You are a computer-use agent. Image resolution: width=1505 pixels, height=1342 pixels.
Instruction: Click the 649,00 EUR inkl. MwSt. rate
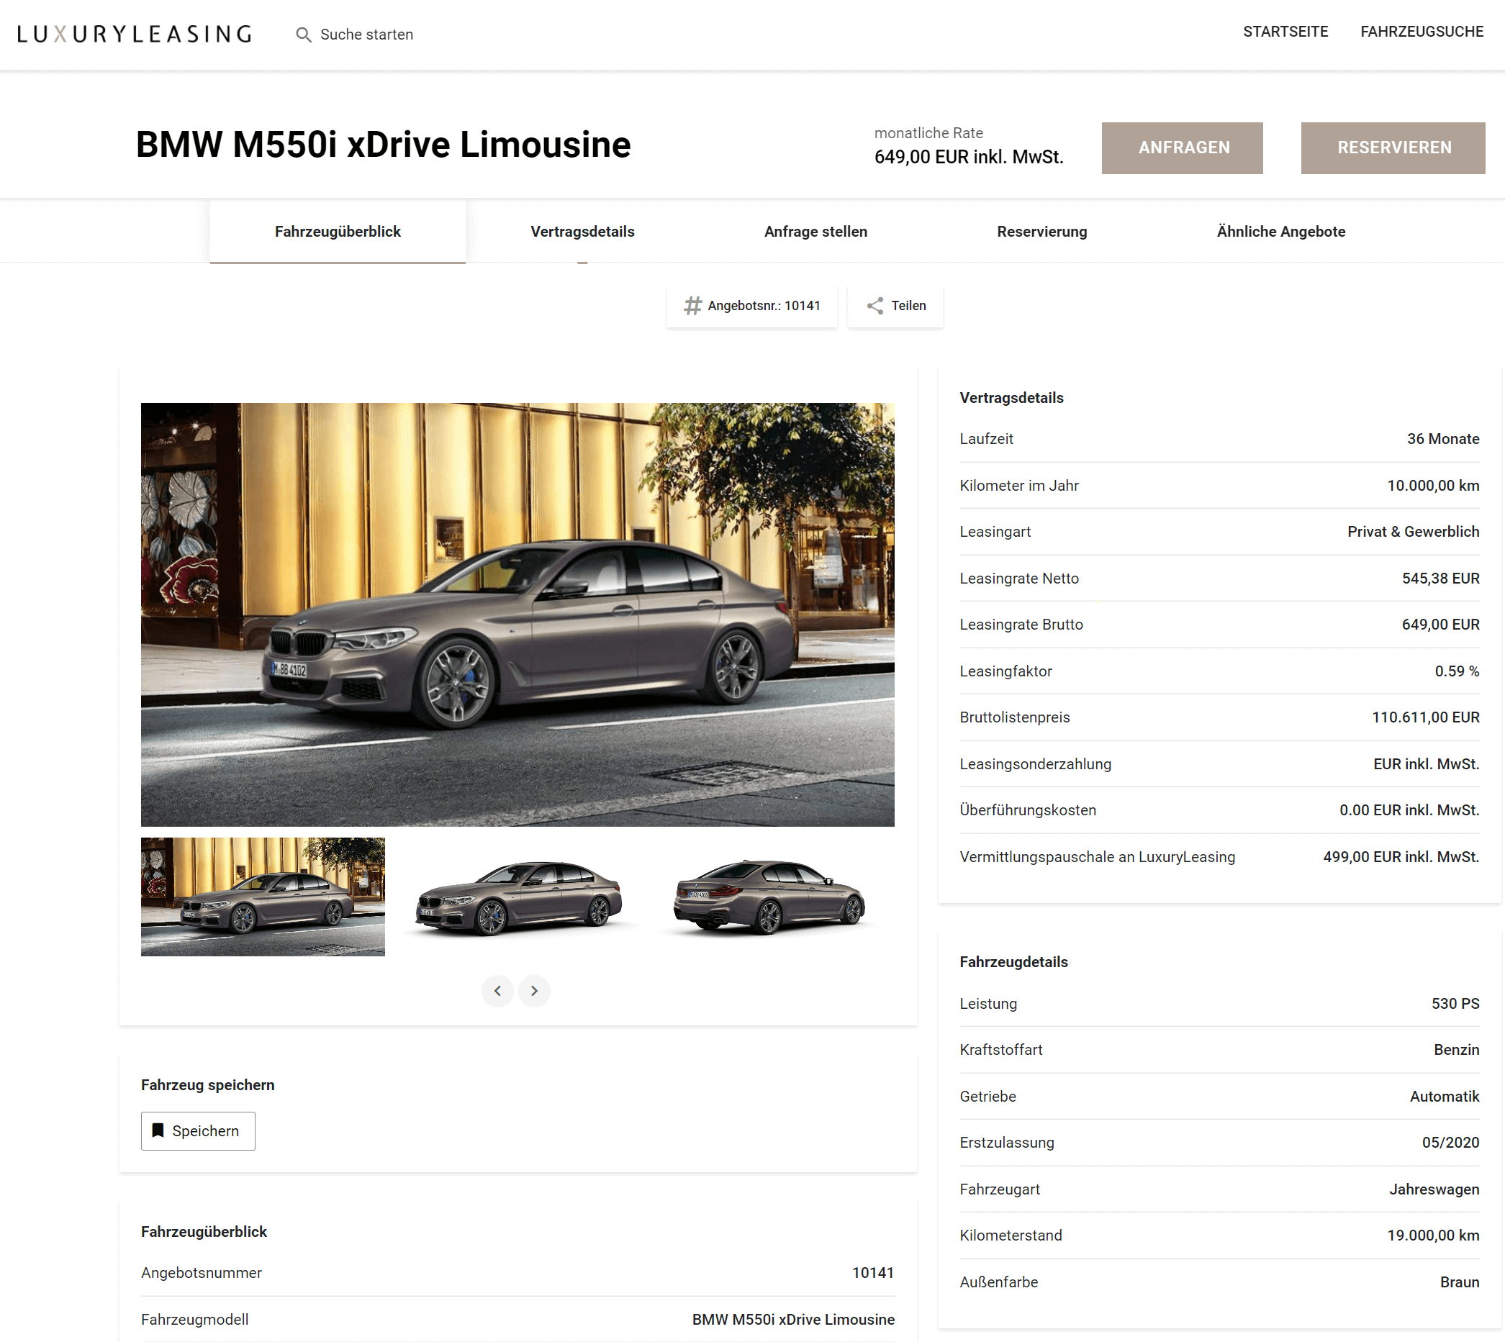[x=969, y=157]
